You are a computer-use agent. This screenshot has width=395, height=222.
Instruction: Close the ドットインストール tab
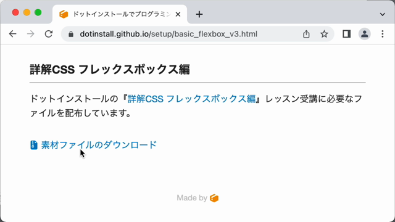pyautogui.click(x=178, y=14)
